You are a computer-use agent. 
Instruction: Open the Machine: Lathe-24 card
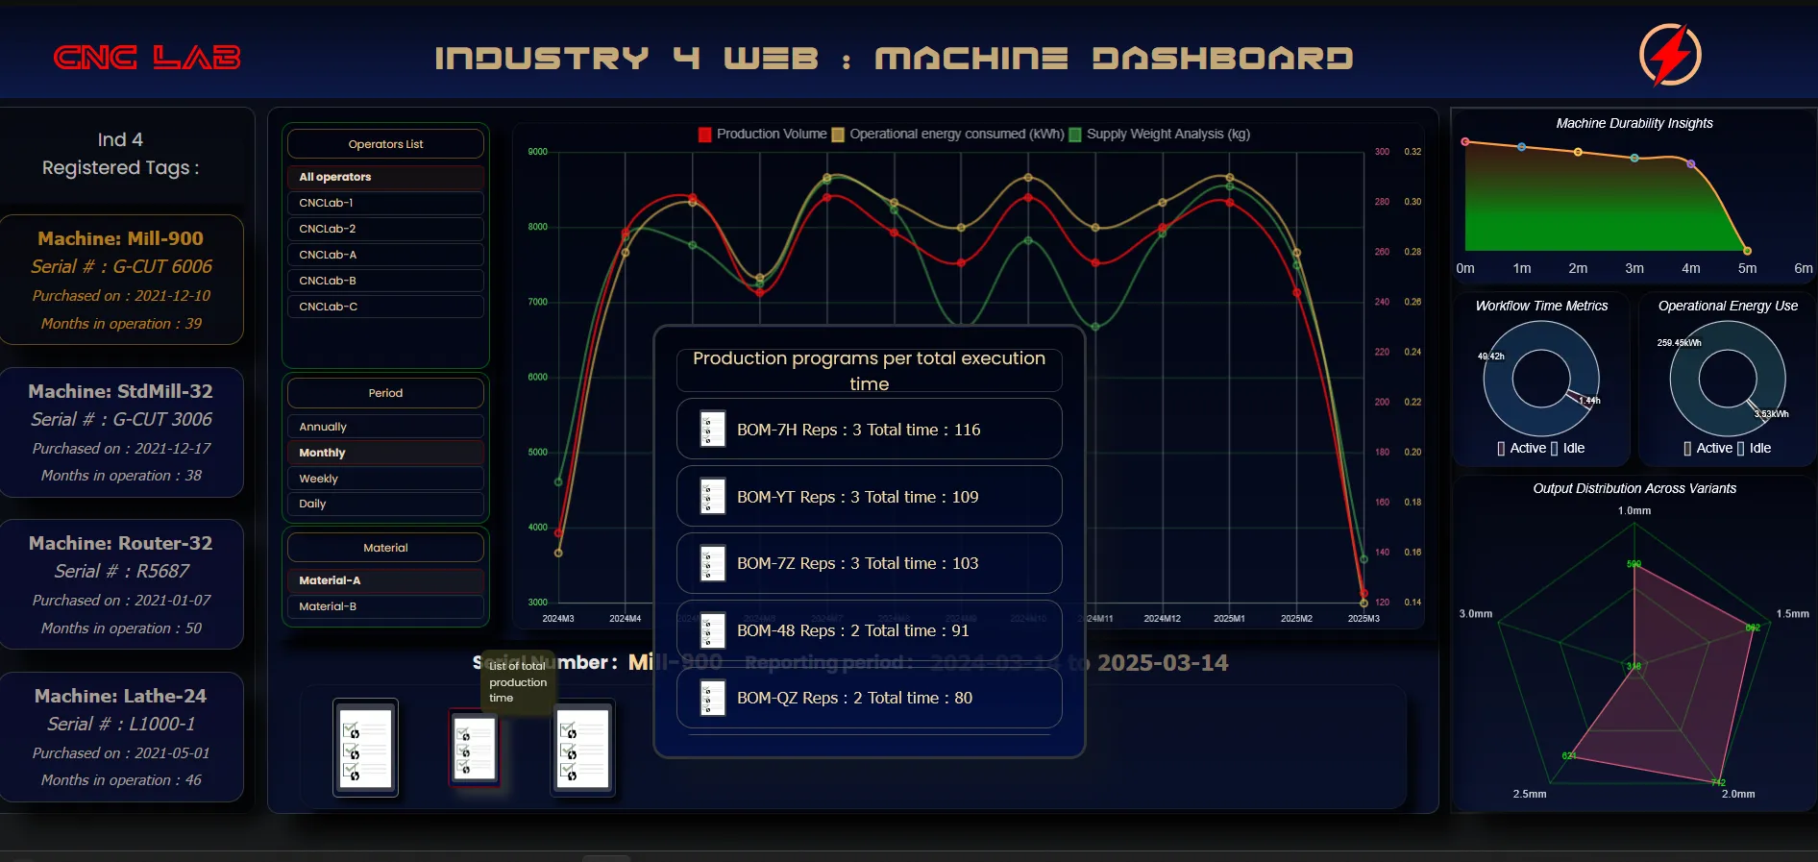tap(121, 737)
